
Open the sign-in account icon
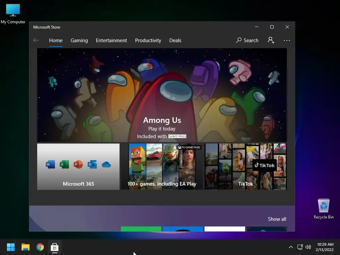(271, 40)
